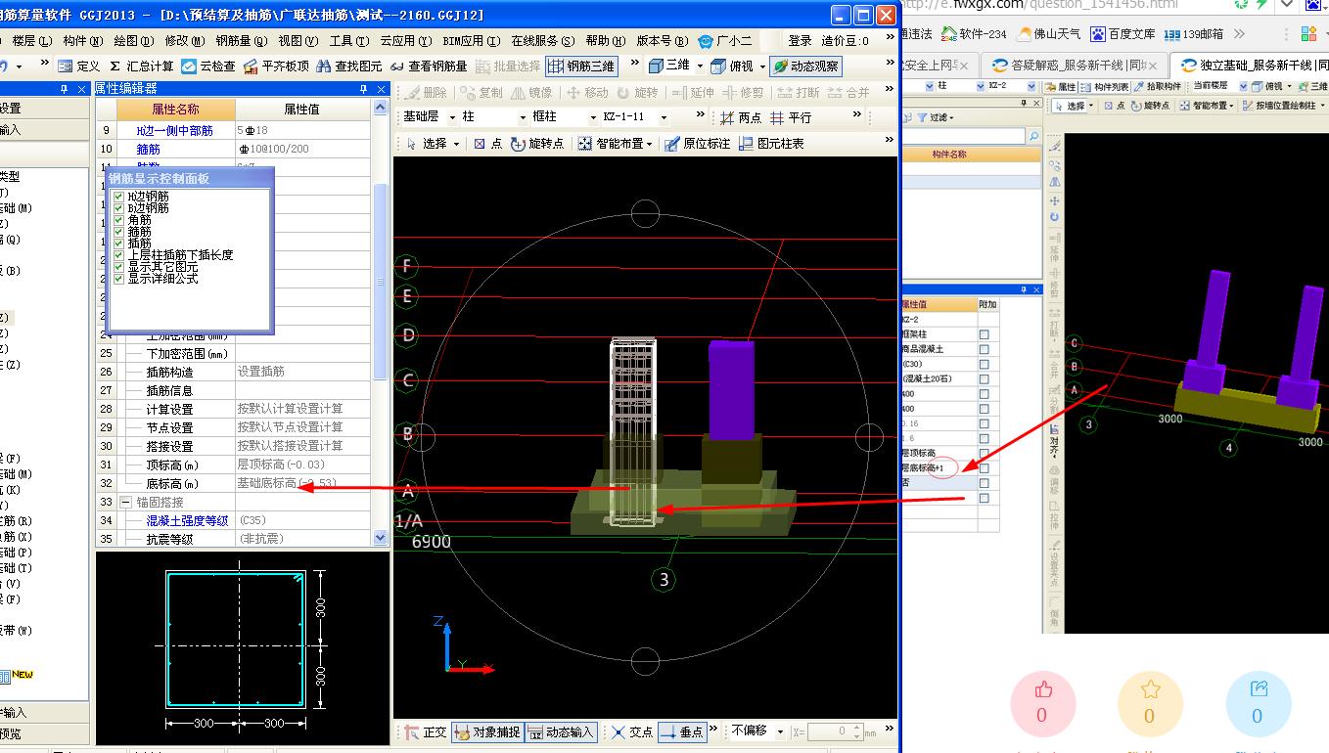The width and height of the screenshot is (1329, 753).
Task: Open 百度文库 bookmark in browser
Action: 1123,34
